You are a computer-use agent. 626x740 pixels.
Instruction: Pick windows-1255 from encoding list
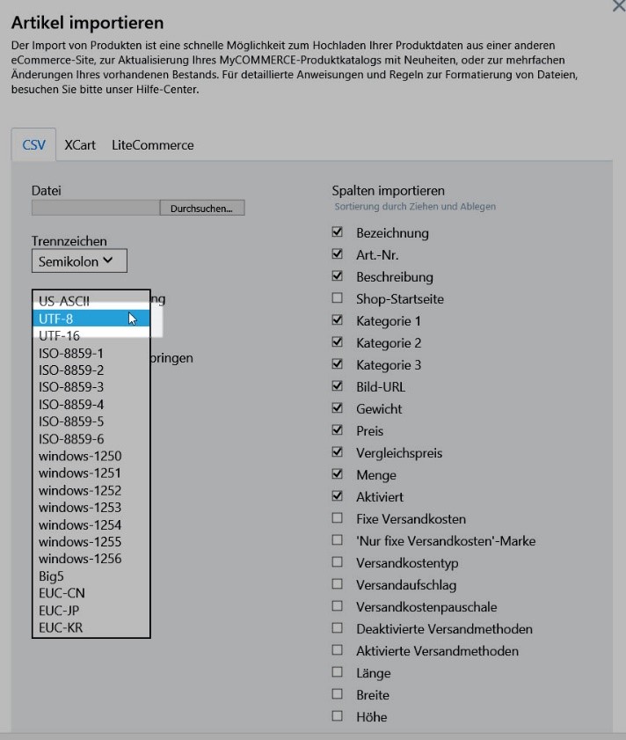[91, 542]
